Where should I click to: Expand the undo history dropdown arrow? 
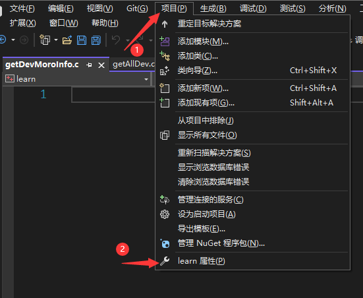point(128,40)
